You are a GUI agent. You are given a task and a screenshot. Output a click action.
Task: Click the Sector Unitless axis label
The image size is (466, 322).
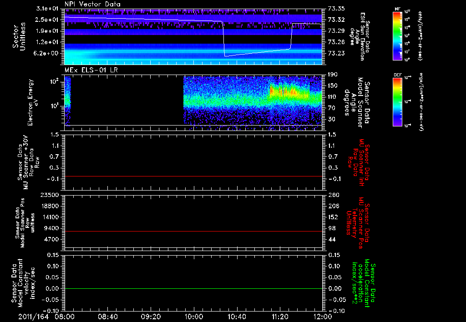tap(18, 35)
